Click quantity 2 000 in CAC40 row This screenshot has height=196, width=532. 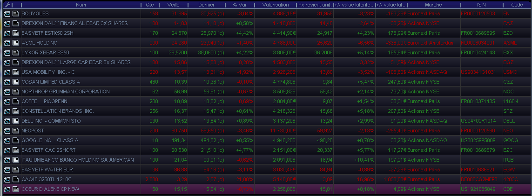coord(151,179)
